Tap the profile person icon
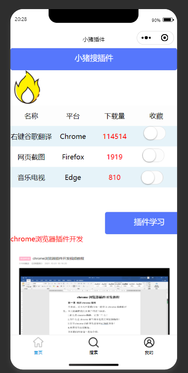This screenshot has height=373, width=188. tap(149, 342)
